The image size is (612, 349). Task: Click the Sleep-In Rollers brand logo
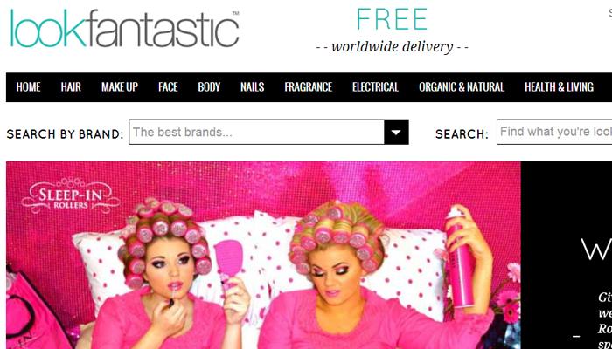click(71, 196)
